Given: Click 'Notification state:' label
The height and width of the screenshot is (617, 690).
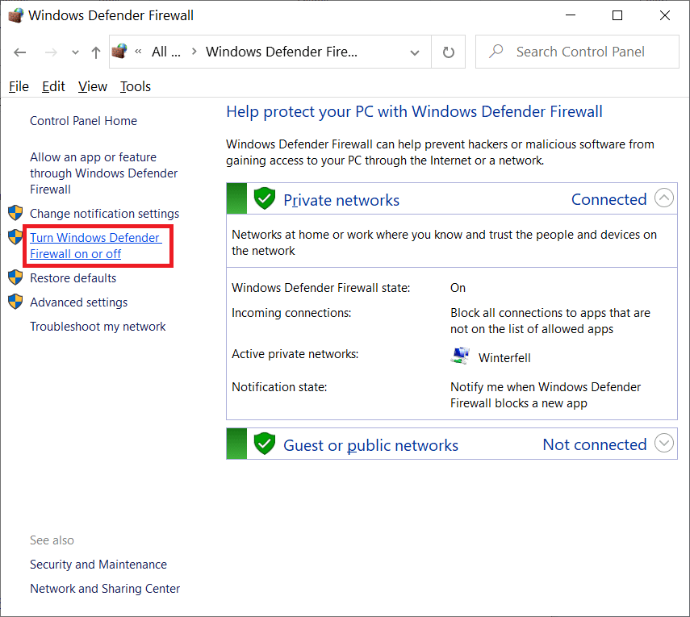Looking at the screenshot, I should 279,387.
